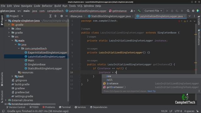The image size is (201, 113).
Task: Open editor tab options menu
Action: pyautogui.click(x=194, y=16)
